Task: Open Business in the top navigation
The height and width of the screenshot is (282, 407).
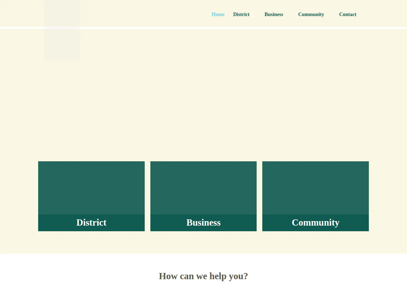Action: coord(274,14)
